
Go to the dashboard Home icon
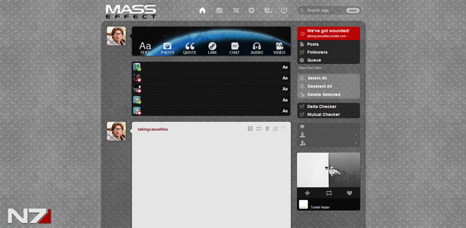(202, 10)
